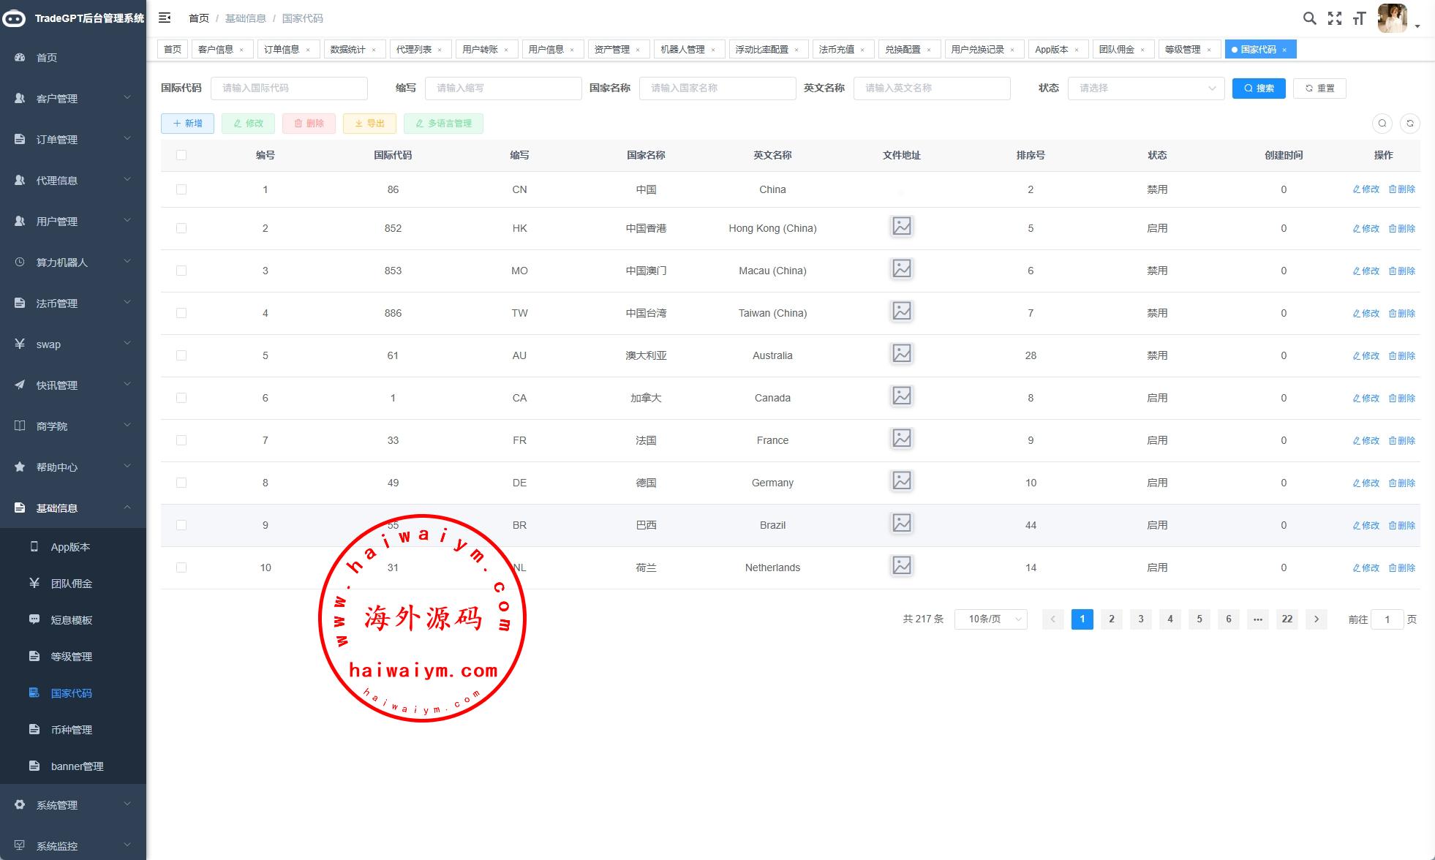Click the 多语言管理 button
This screenshot has height=860, width=1435.
443,124
